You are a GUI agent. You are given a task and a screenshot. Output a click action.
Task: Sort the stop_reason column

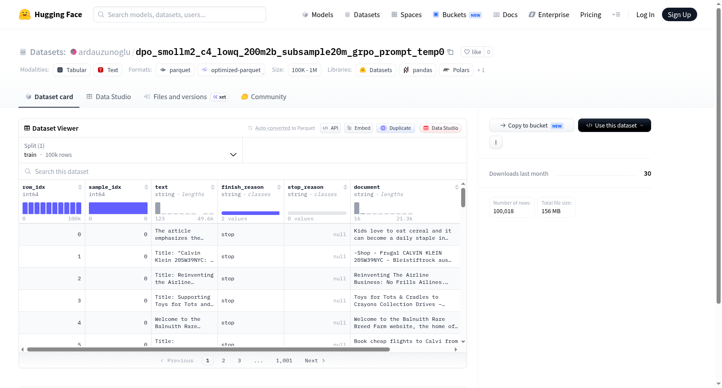coord(345,187)
